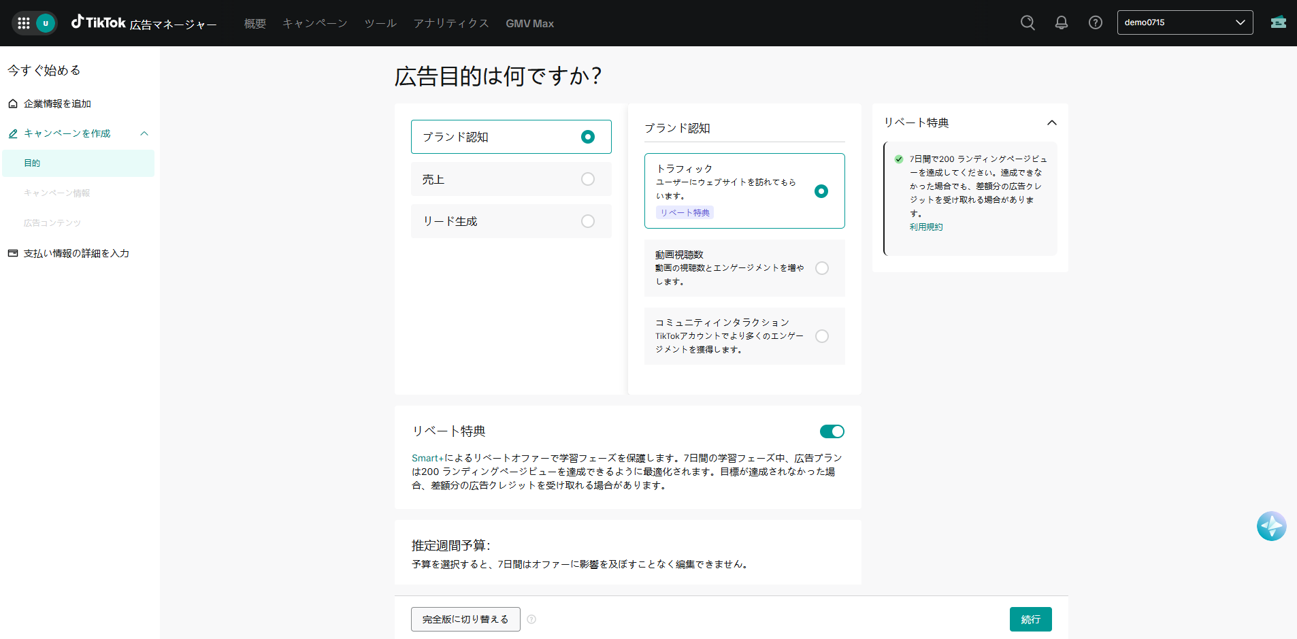
Task: Click the card icon beside 支払い情報の詳細を入力
Action: 13,253
